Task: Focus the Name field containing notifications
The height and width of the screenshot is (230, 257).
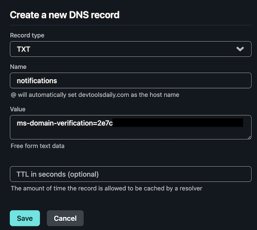Action: 130,81
